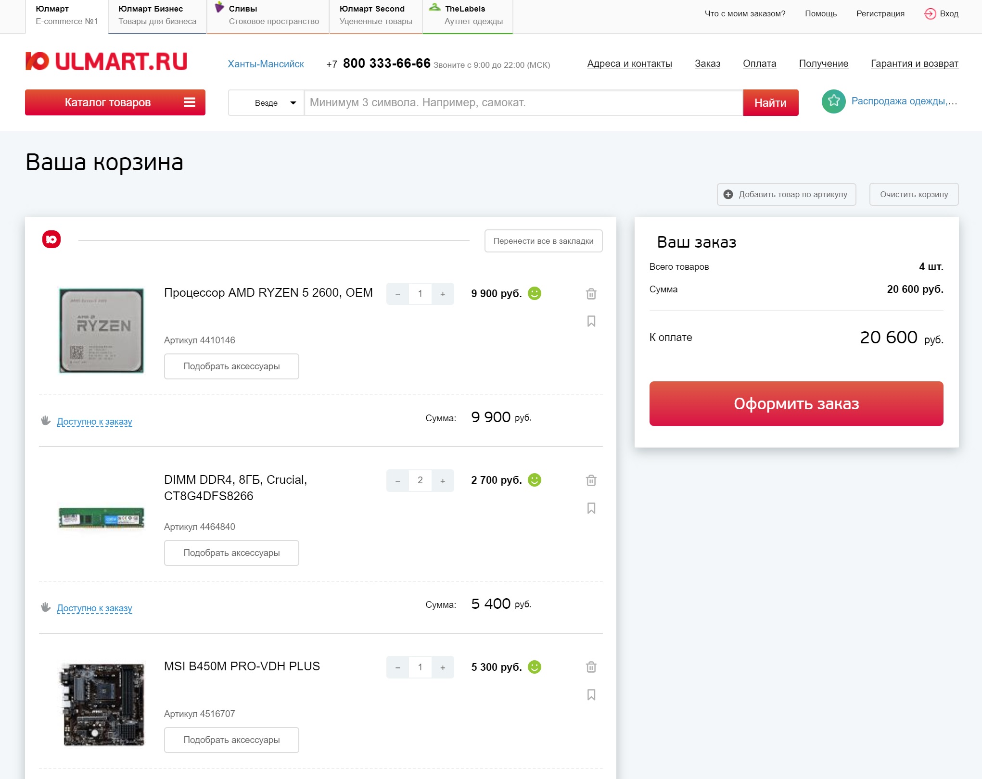Pick accessories for Ryzen 5 2600 processor

[231, 366]
